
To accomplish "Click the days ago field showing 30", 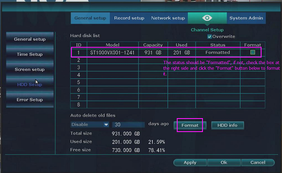I will (x=128, y=125).
